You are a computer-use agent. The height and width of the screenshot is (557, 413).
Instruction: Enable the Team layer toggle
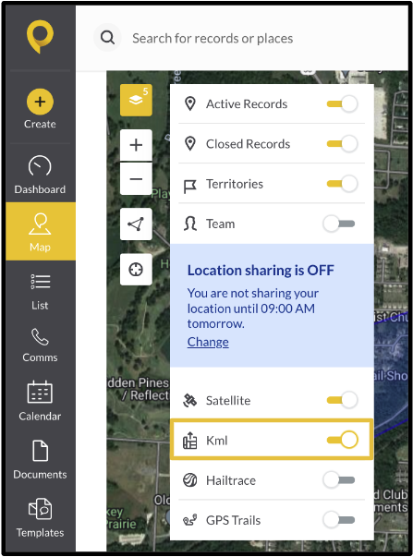pos(339,224)
